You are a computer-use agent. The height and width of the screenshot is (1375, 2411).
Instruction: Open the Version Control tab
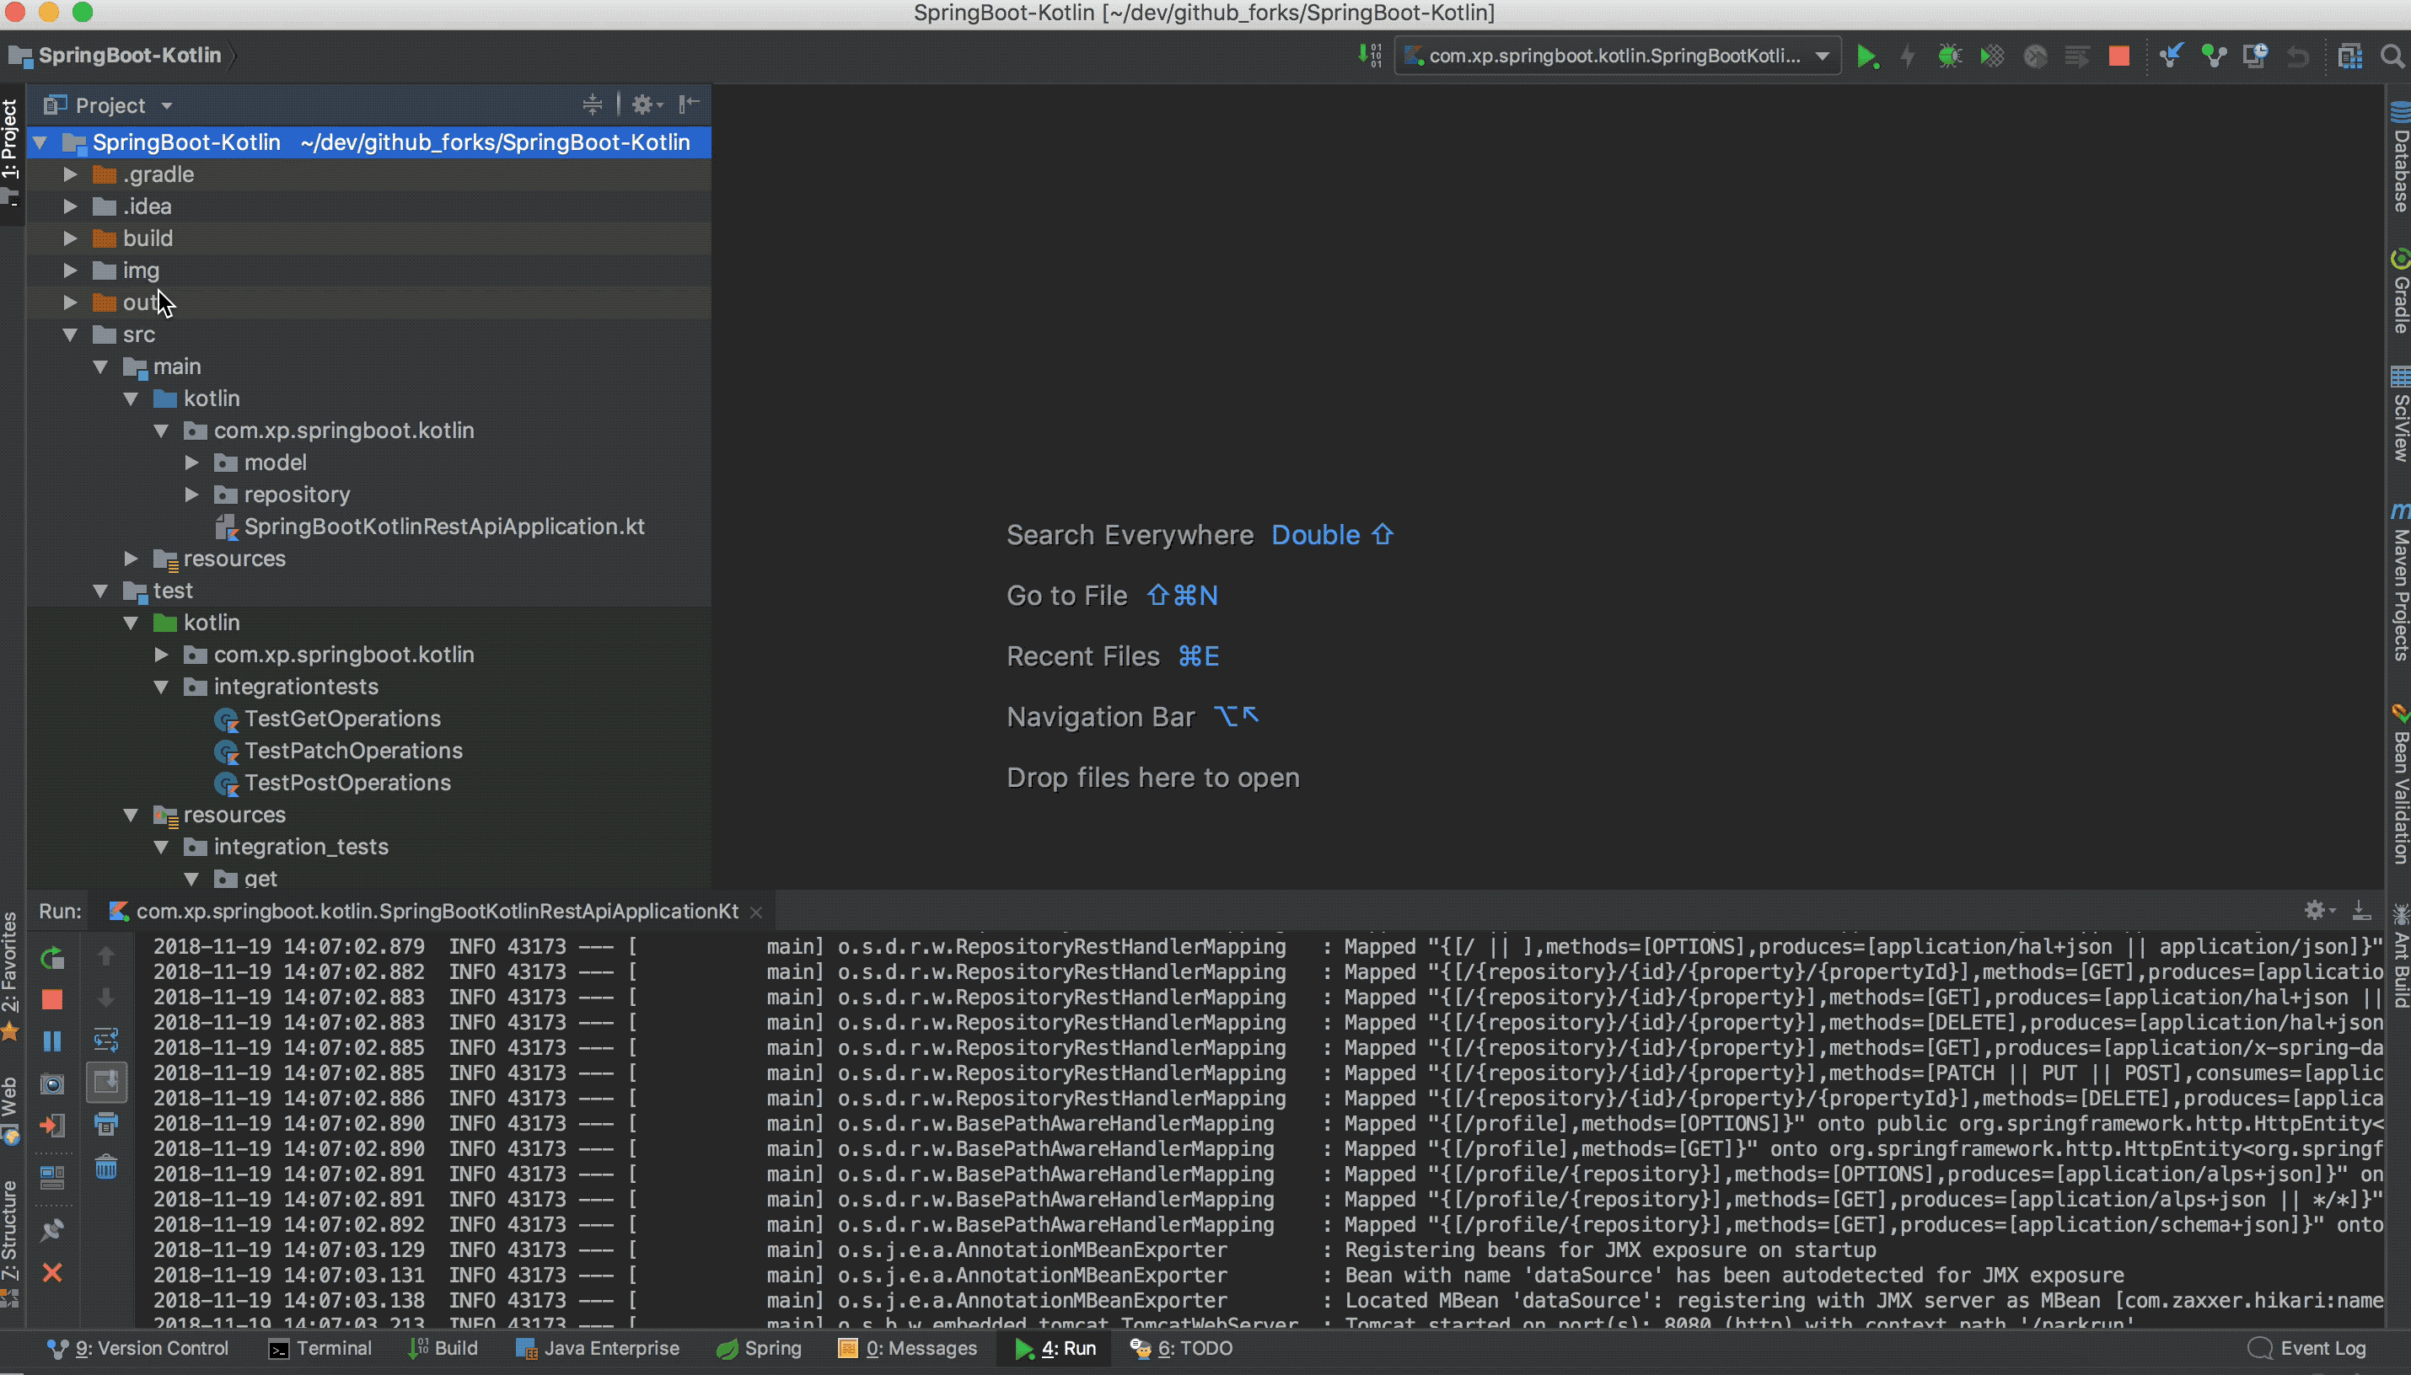coord(138,1347)
